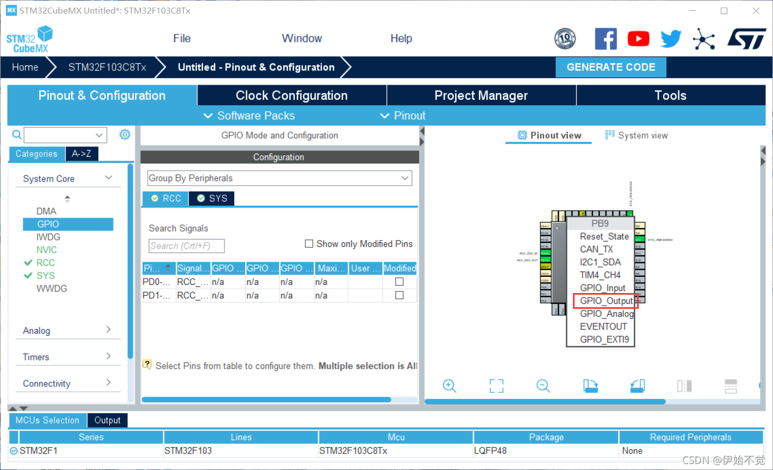Click the STM32CubeMX logo
This screenshot has height=470, width=773.
pos(30,40)
